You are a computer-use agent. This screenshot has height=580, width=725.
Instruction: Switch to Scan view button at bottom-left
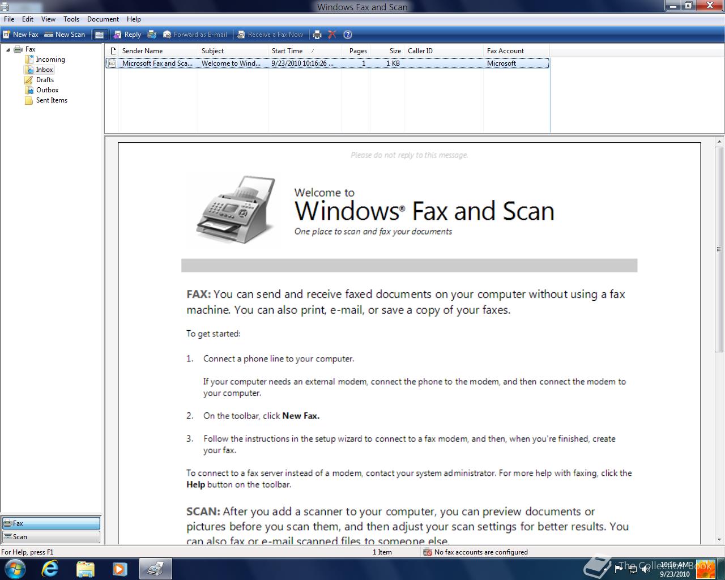(x=51, y=537)
